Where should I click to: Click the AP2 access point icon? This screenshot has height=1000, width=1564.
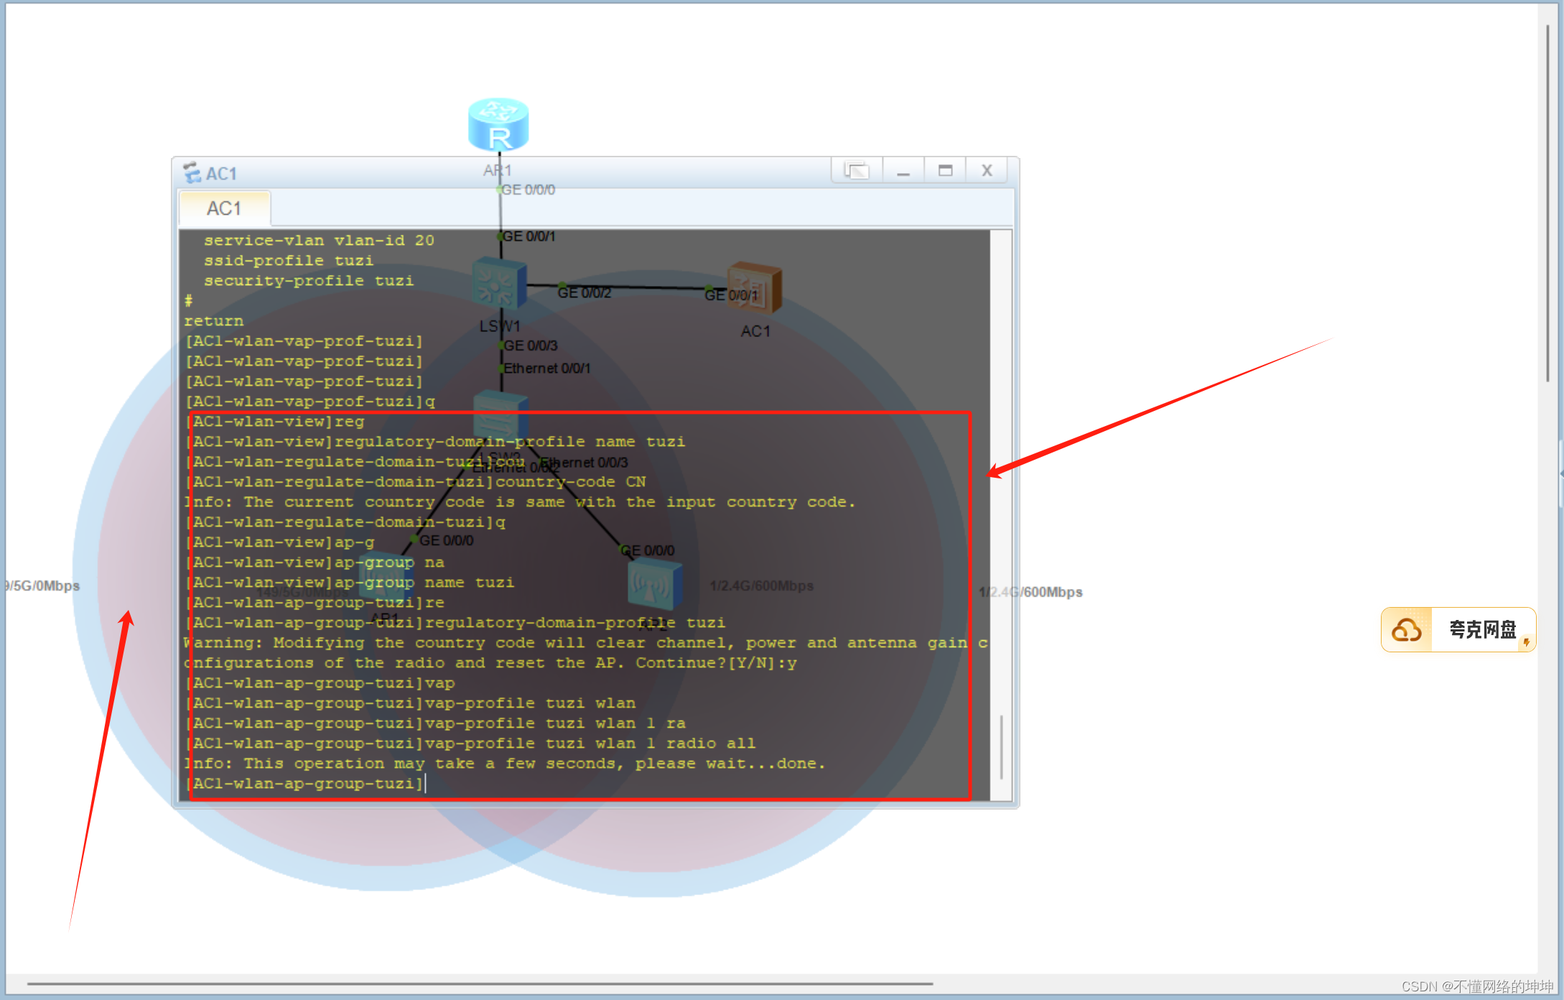pos(654,583)
